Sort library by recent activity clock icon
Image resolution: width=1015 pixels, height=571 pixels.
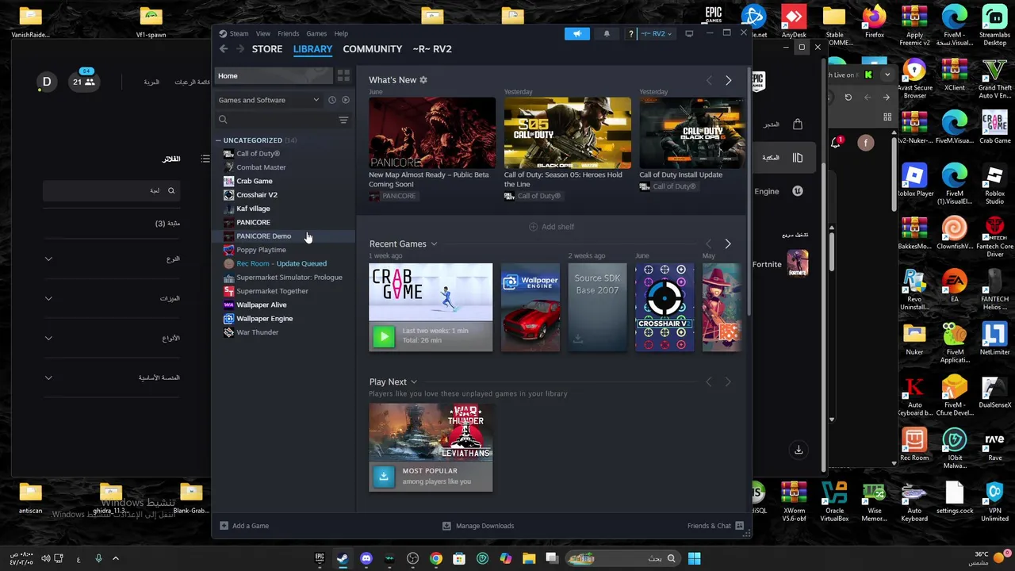click(332, 100)
